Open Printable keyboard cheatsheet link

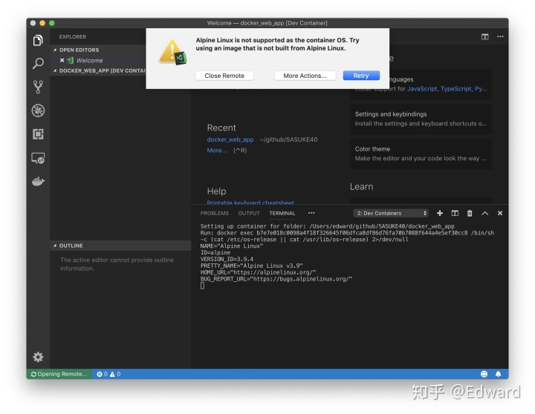[x=250, y=202]
